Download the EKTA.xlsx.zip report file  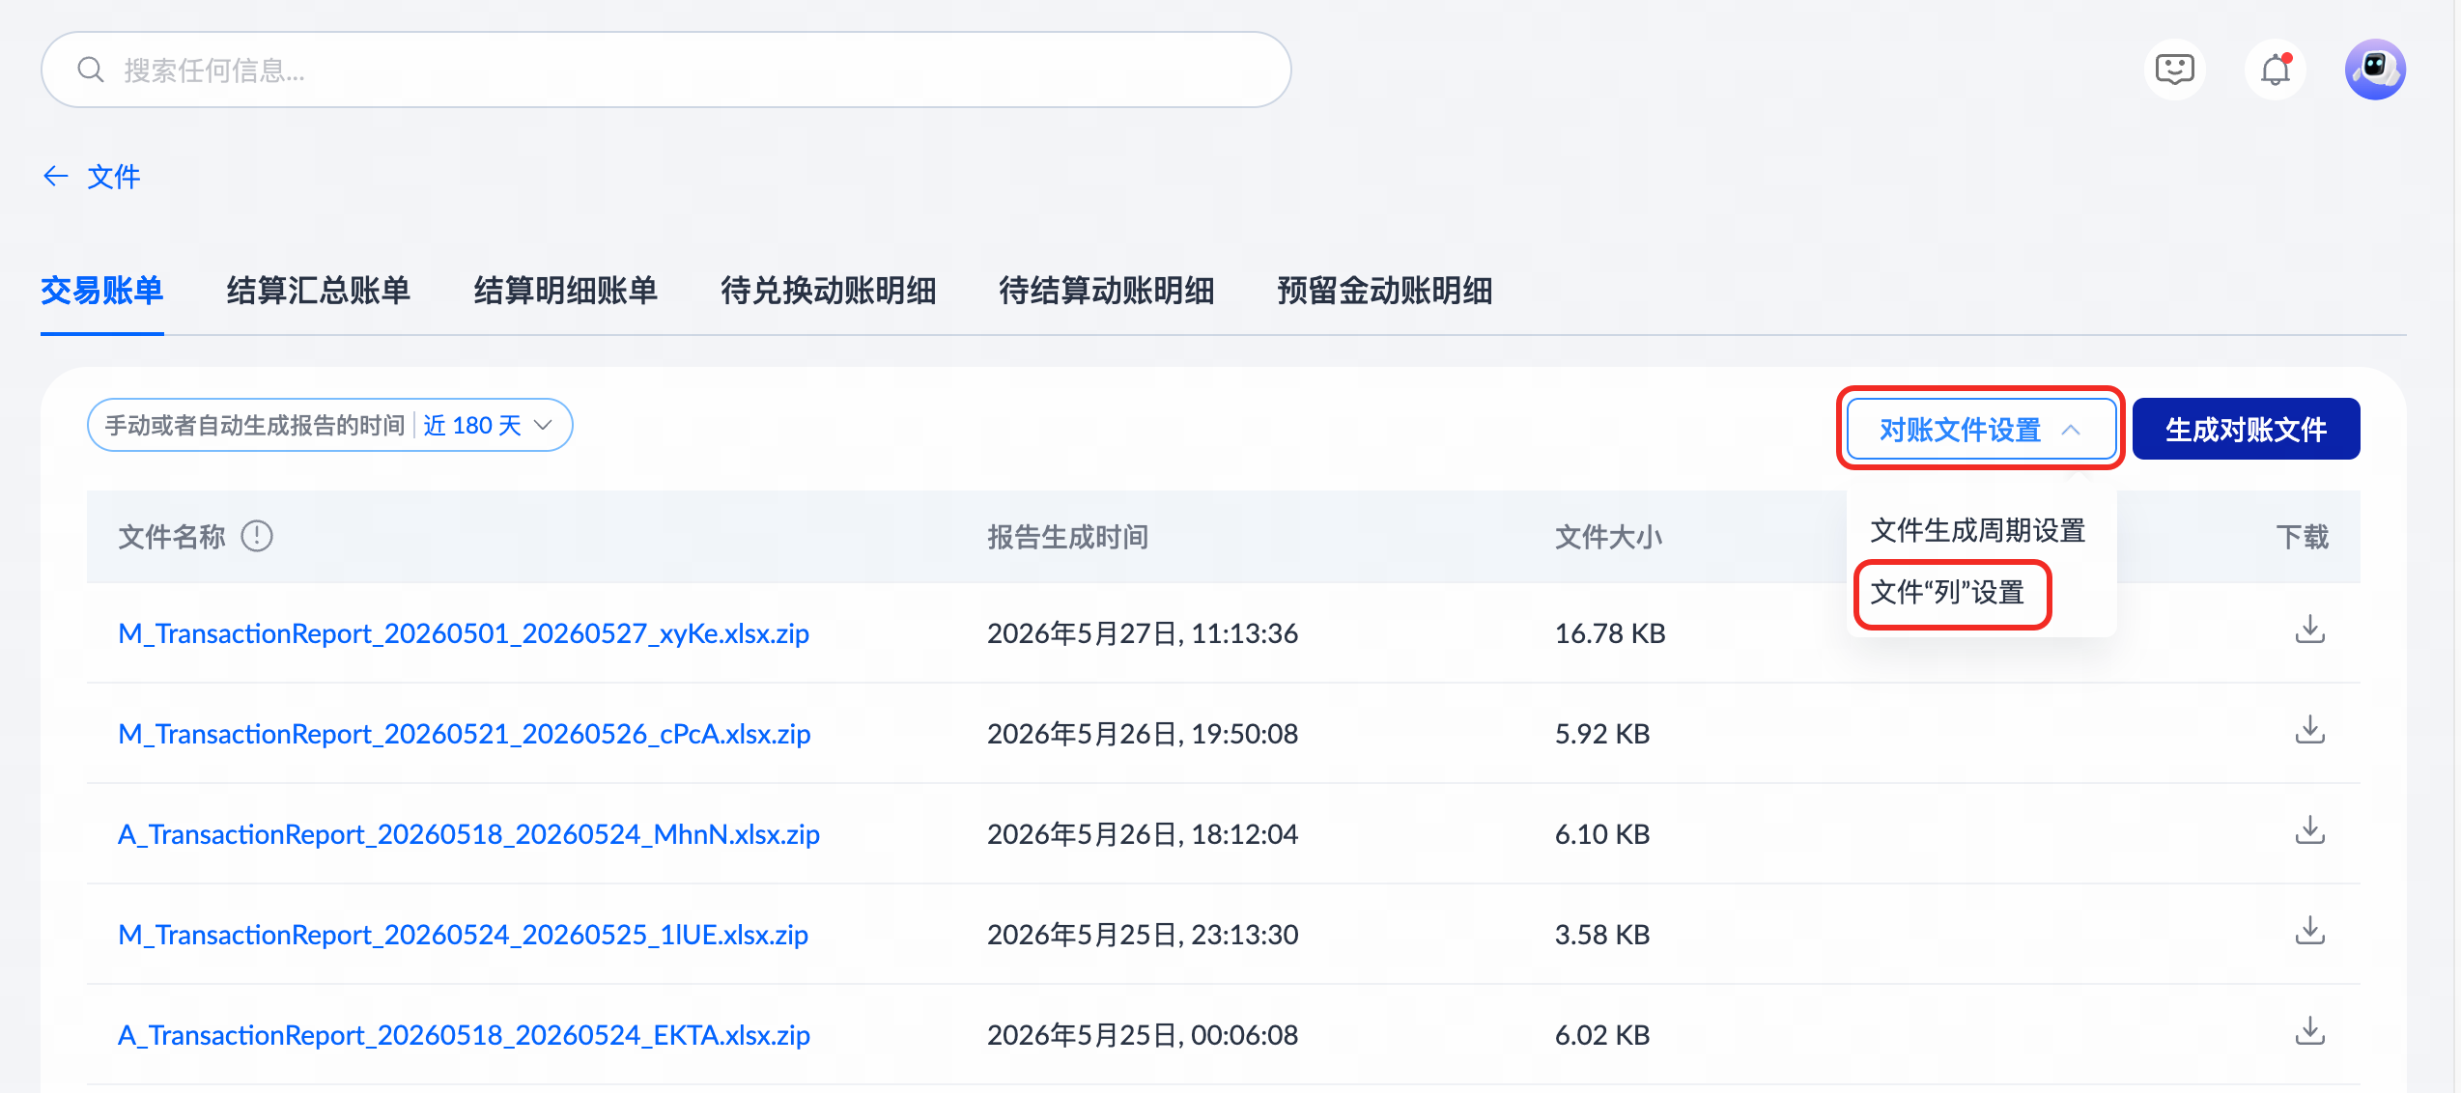point(2309,1032)
